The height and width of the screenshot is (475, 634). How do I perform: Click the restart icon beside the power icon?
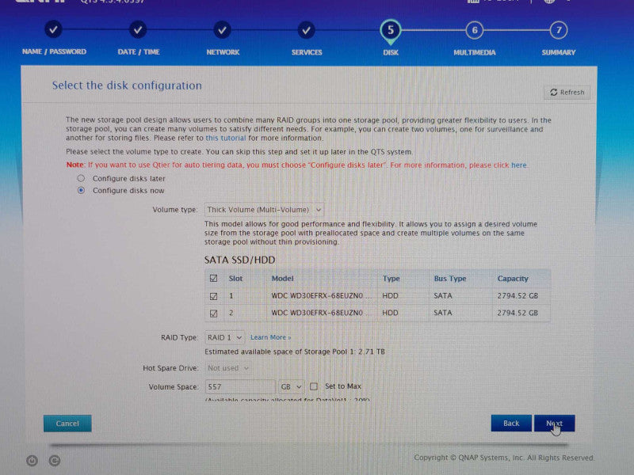coord(55,461)
